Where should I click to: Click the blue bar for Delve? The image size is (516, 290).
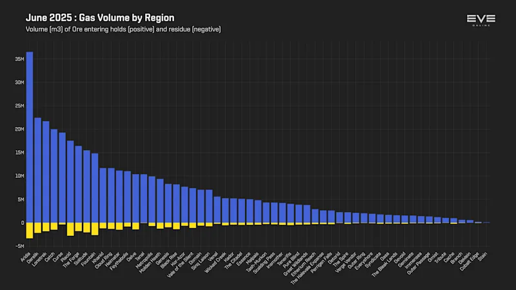click(135, 198)
